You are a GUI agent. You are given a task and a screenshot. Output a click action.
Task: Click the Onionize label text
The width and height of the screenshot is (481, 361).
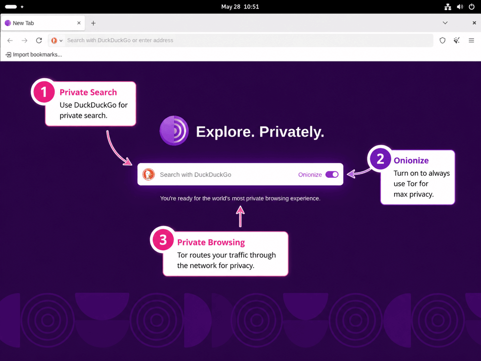[x=310, y=175]
